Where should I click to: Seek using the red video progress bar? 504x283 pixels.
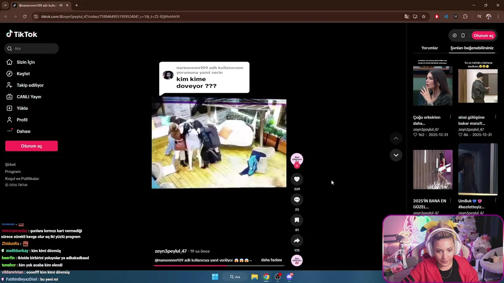click(x=219, y=265)
